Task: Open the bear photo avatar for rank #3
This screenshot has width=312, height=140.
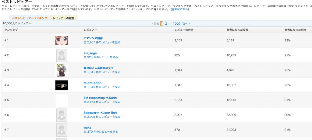Action: [x=62, y=70]
